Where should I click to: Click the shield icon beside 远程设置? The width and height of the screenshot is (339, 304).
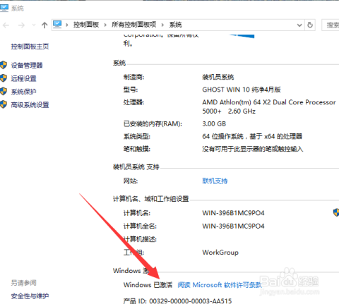point(4,78)
